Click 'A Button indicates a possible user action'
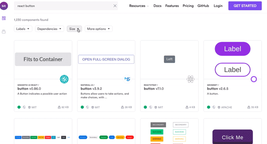This screenshot has width=267, height=144. [42, 94]
